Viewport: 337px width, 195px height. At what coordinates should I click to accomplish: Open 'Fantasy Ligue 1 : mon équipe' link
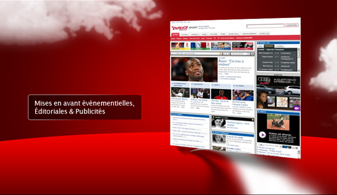[x=238, y=123]
